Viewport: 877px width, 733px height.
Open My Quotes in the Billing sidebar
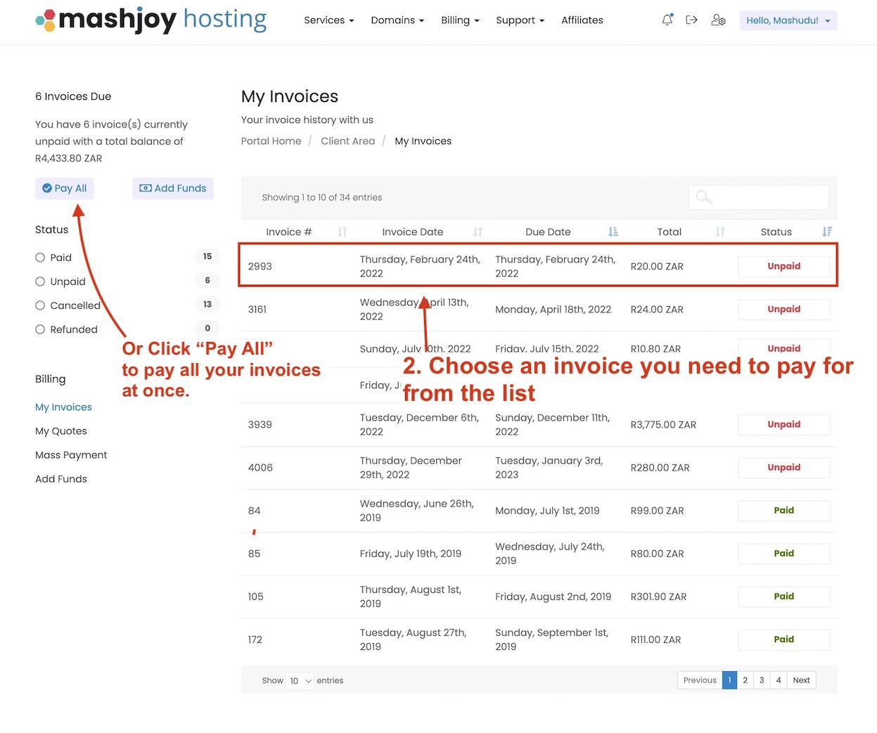[60, 431]
